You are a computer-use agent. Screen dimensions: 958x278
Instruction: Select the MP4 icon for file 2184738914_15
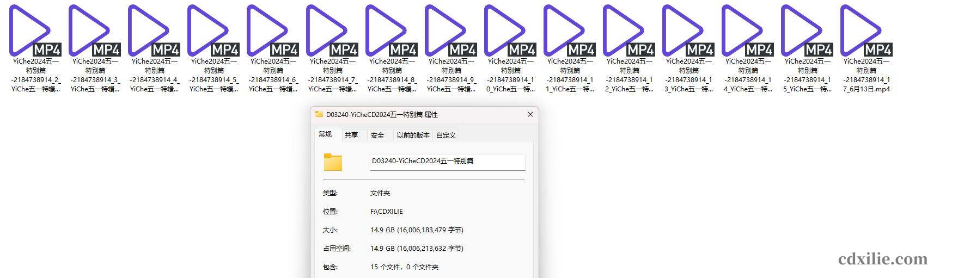click(x=808, y=30)
